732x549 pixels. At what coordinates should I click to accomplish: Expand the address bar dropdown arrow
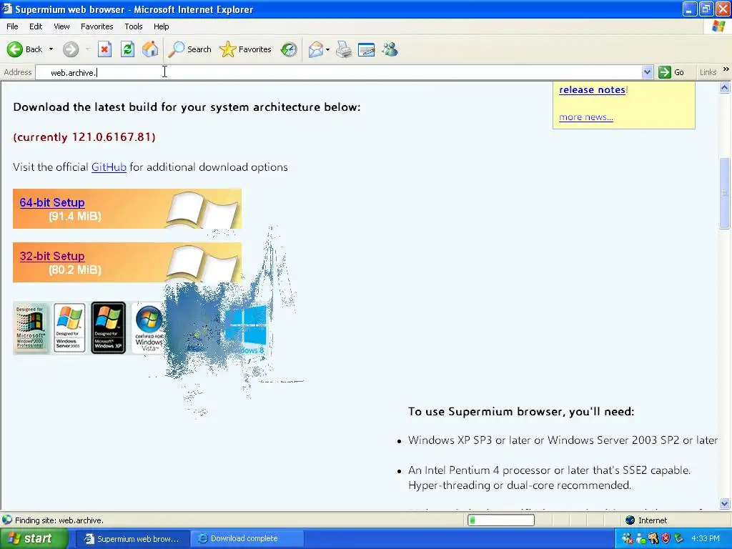click(x=647, y=72)
